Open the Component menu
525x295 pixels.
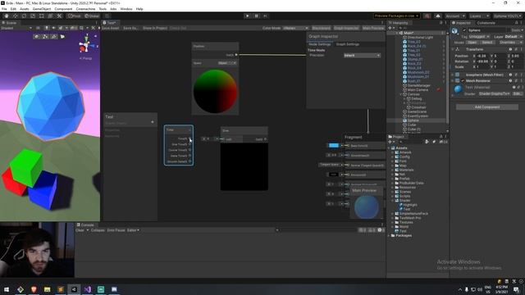pos(63,9)
